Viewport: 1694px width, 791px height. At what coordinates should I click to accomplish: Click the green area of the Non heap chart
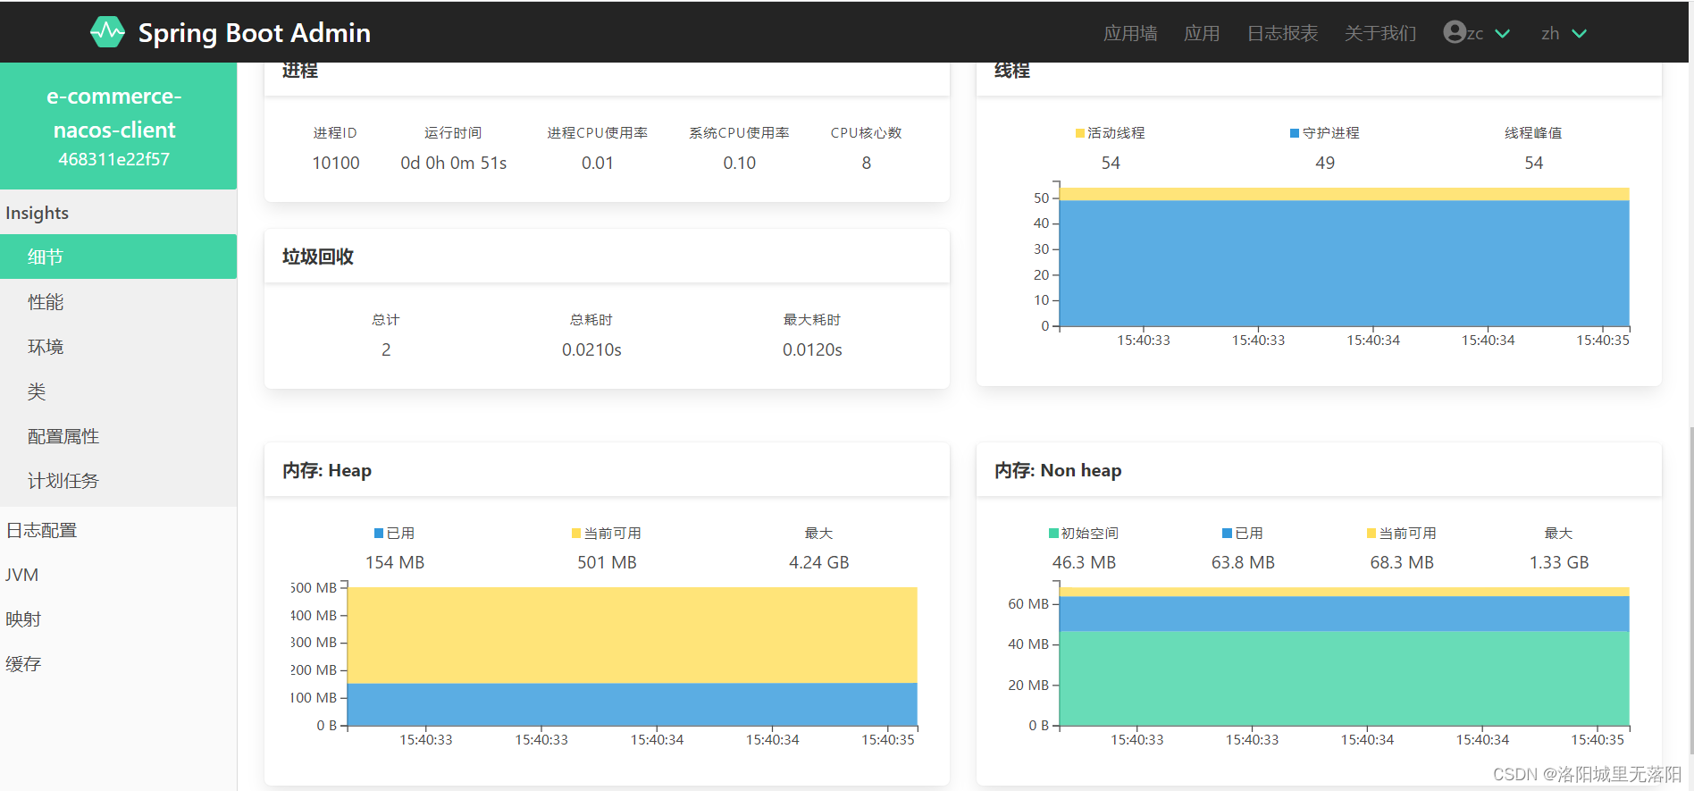pos(1344,677)
